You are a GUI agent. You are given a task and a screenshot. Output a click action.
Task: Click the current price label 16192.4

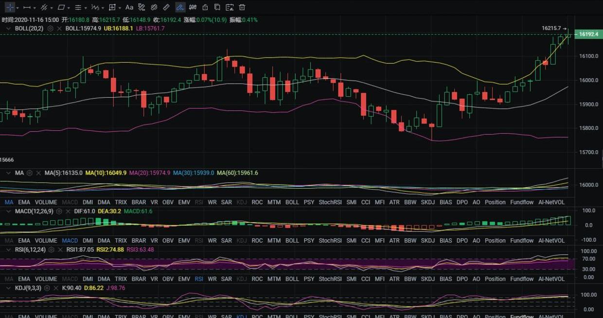tap(588, 35)
